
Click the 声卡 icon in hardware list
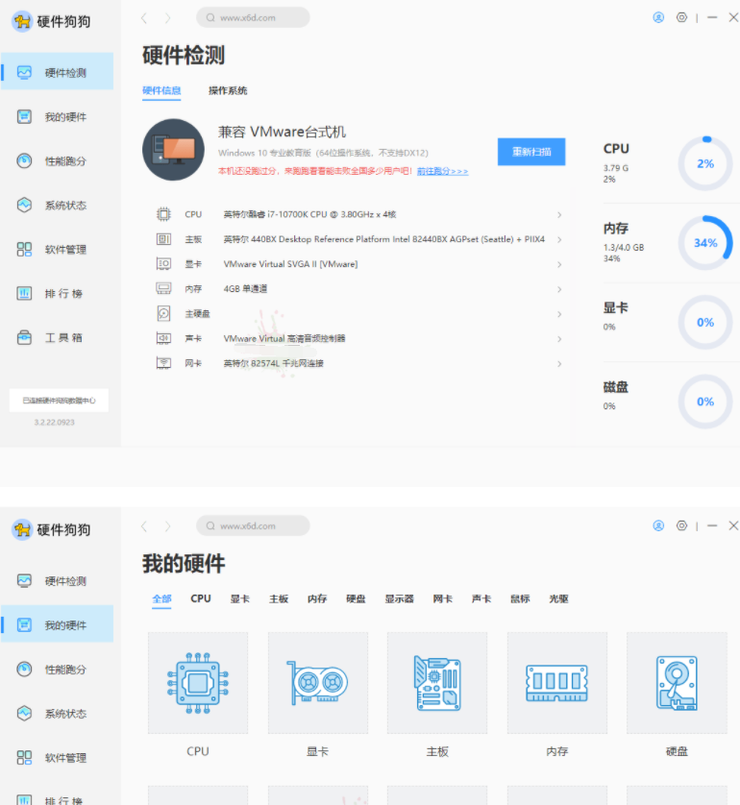pos(163,338)
